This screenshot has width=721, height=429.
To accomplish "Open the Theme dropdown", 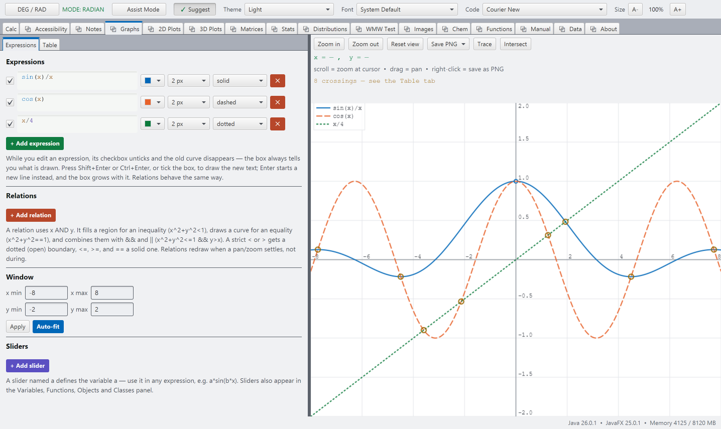I will [289, 10].
